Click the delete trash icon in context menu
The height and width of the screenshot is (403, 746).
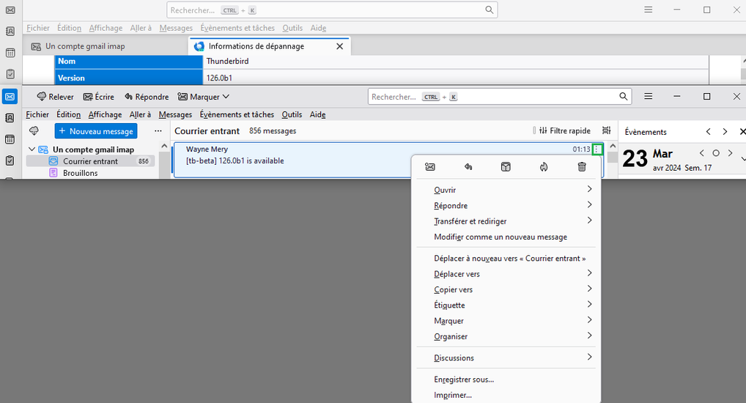582,167
